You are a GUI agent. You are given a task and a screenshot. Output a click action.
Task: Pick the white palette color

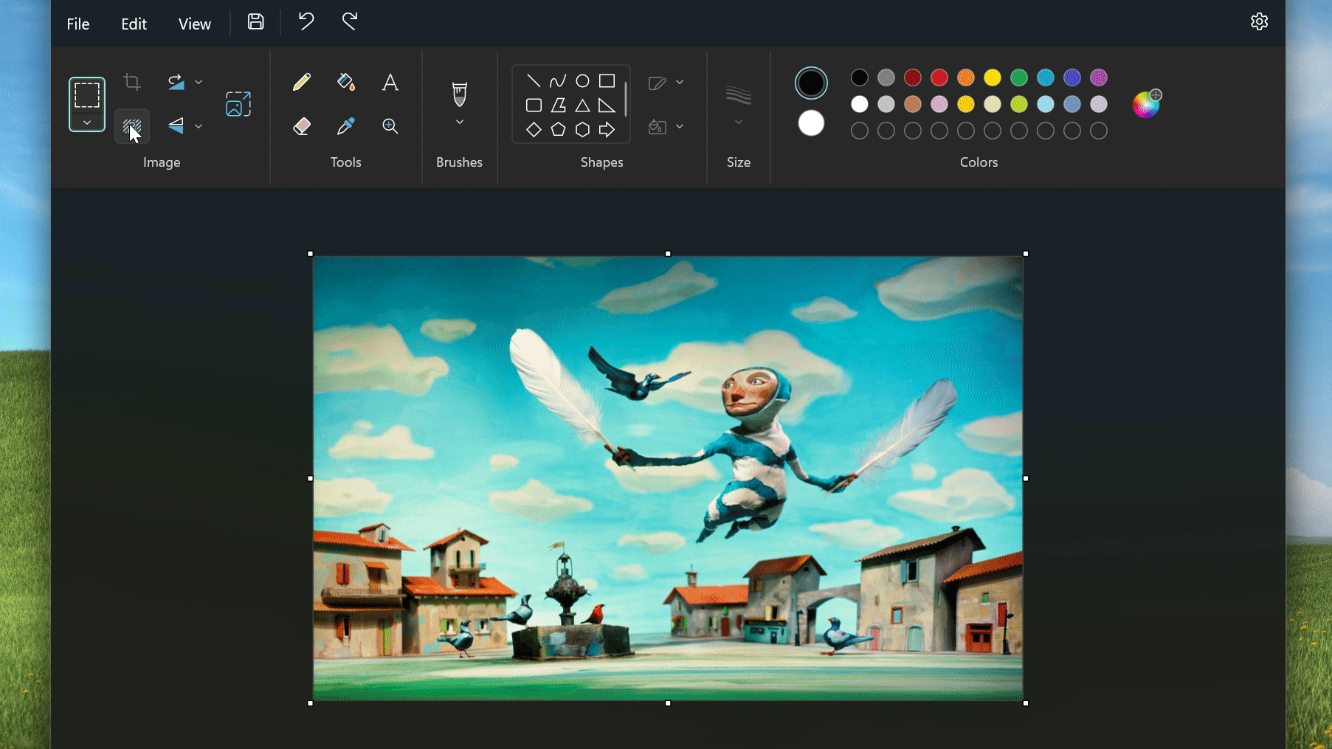(860, 104)
